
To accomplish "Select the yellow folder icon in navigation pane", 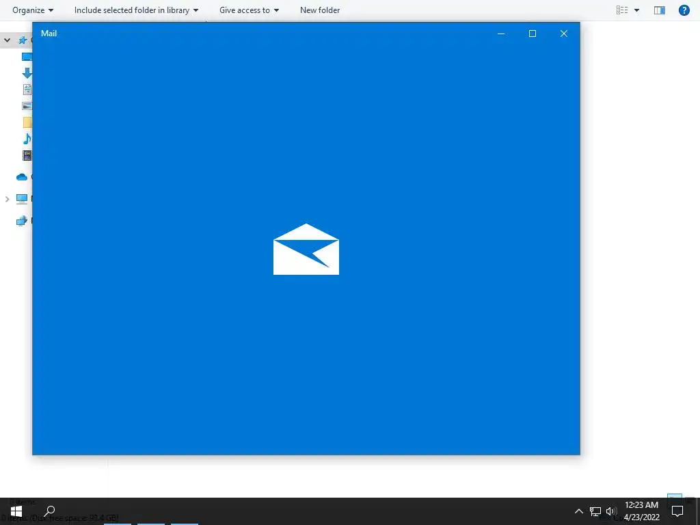I will pos(27,122).
